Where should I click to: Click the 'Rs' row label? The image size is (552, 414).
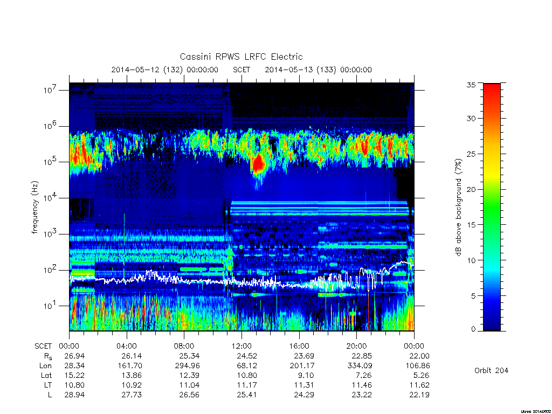pyautogui.click(x=48, y=356)
